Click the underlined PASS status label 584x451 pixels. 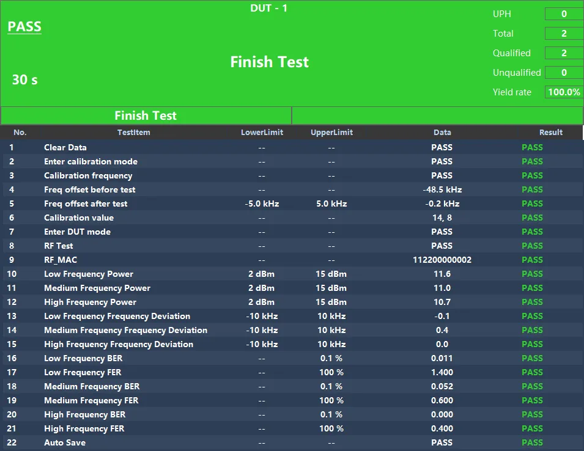point(24,27)
